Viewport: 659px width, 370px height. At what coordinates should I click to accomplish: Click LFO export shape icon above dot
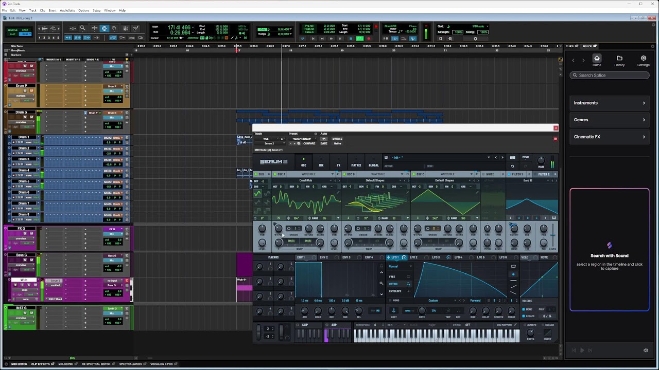pos(513,266)
